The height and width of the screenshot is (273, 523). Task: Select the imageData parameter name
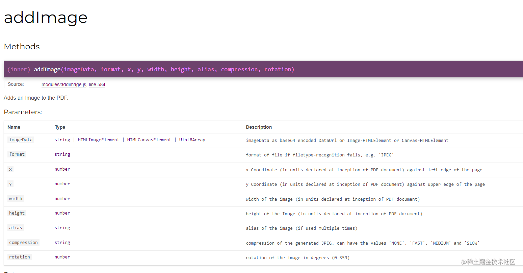[21, 140]
